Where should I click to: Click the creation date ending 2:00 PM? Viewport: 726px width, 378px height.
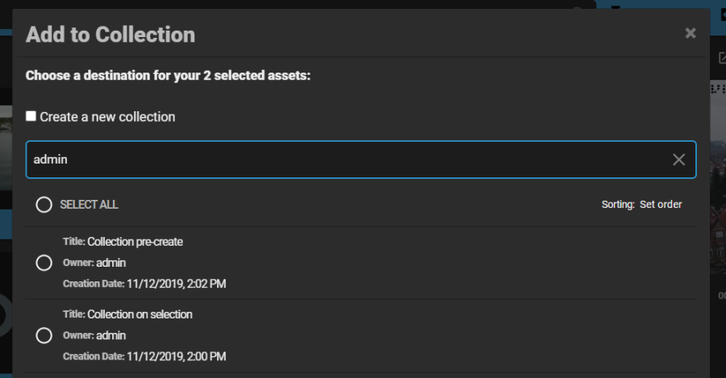coord(177,356)
